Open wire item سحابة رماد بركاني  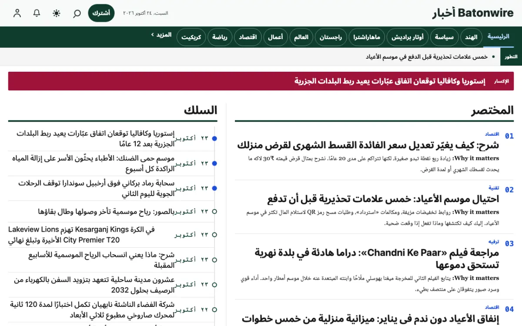[96, 188]
